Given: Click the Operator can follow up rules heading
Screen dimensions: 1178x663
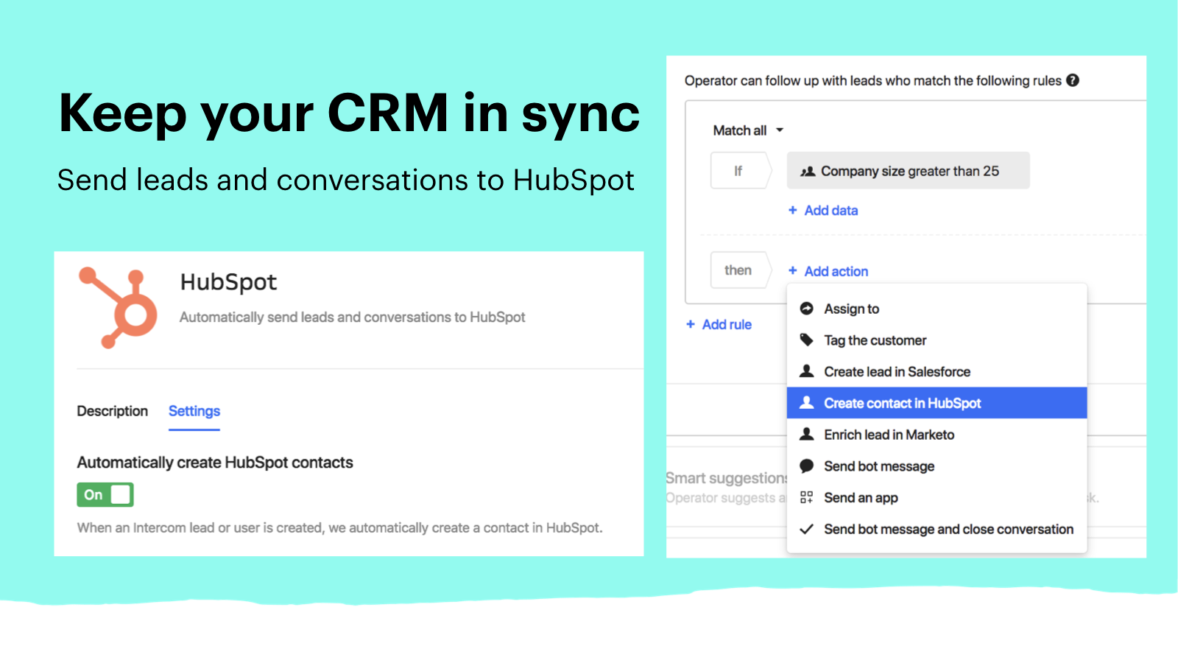Looking at the screenshot, I should click(873, 80).
